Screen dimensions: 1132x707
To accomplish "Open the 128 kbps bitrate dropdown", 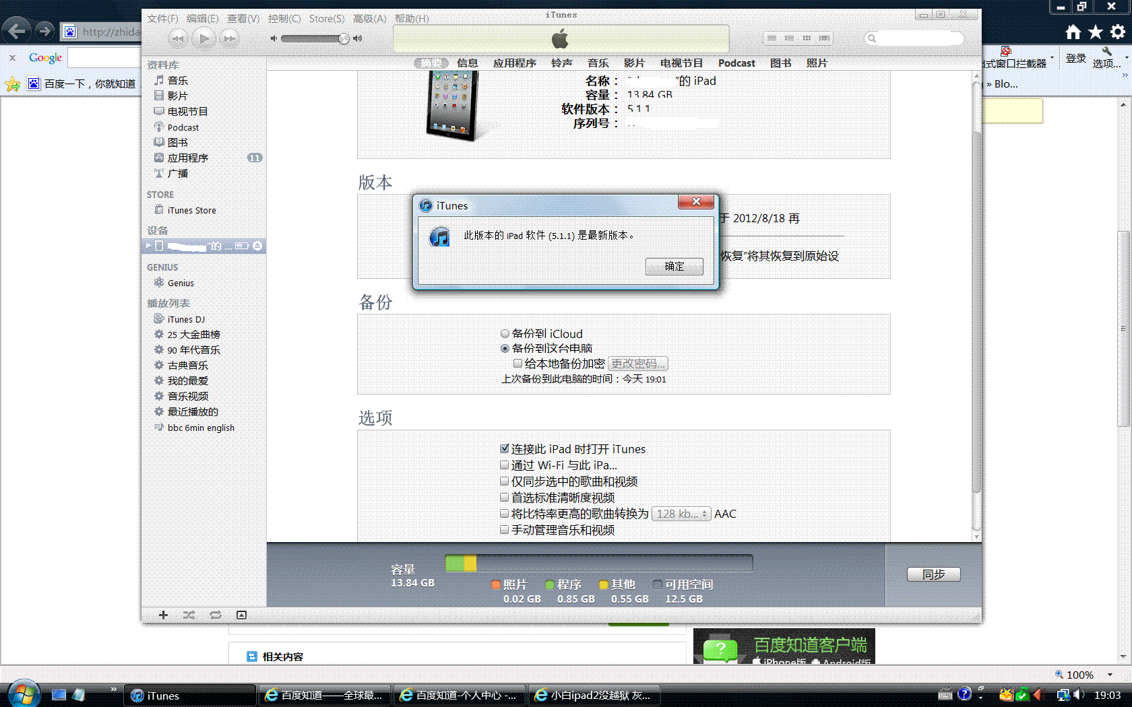I will 681,514.
